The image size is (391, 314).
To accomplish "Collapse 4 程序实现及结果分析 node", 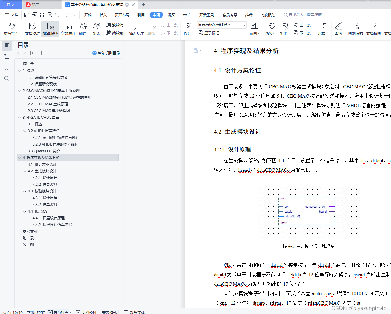I will click(x=20, y=158).
